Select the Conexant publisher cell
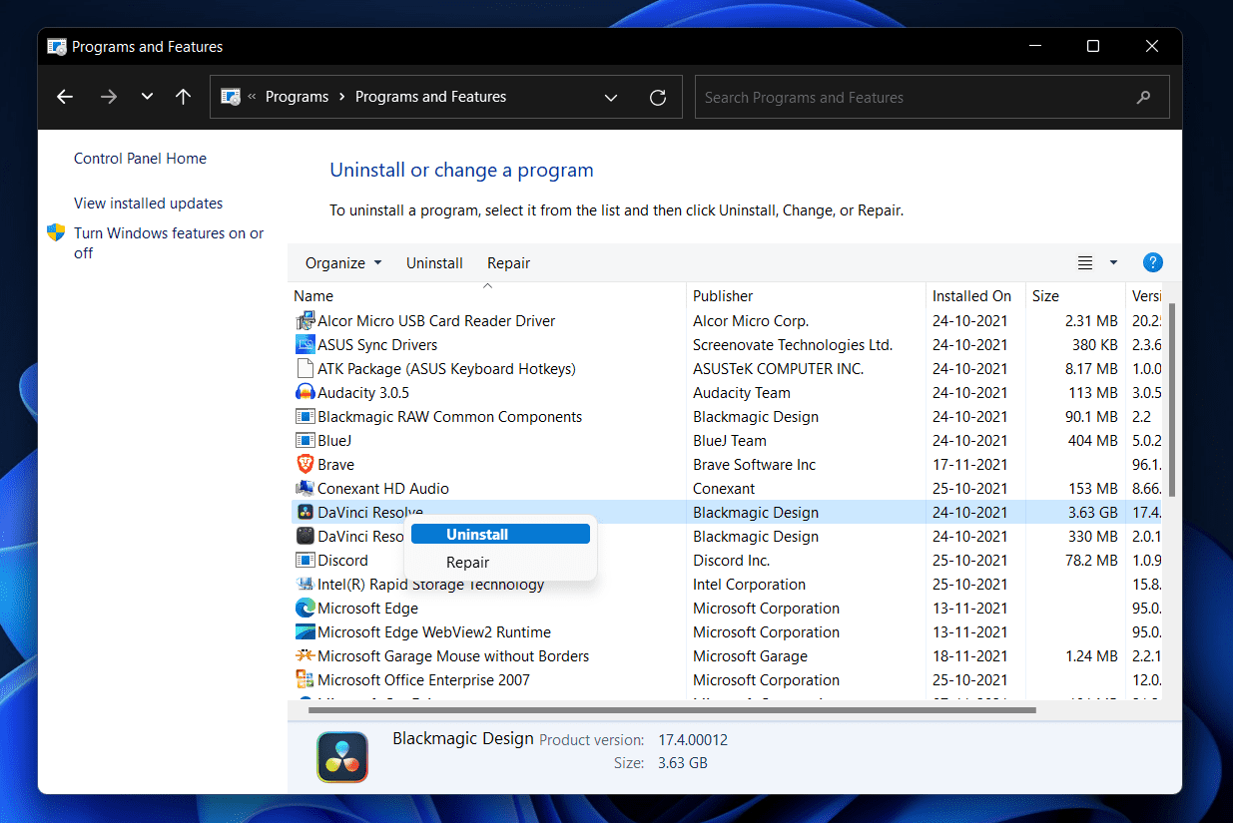 (x=724, y=489)
